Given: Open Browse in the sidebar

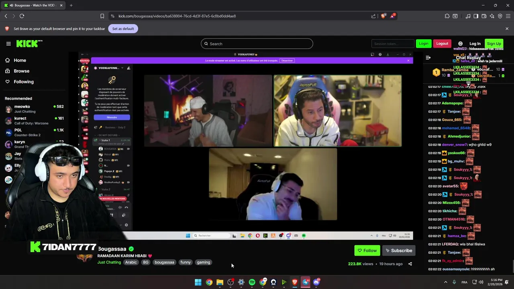Looking at the screenshot, I should pyautogui.click(x=21, y=71).
